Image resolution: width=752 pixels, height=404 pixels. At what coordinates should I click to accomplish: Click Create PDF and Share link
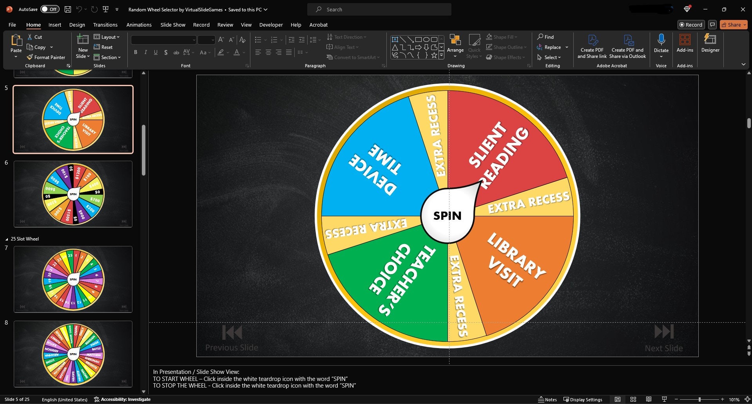click(x=592, y=46)
